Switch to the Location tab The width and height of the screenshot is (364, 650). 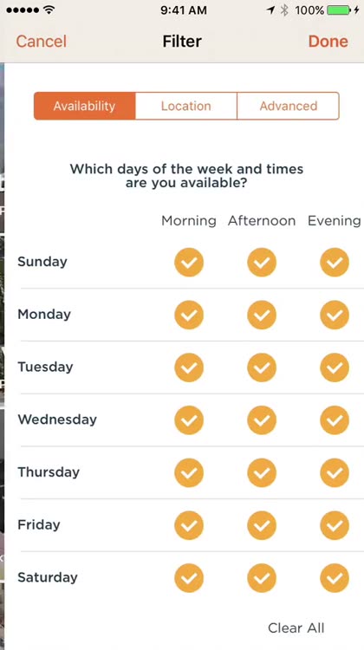(x=186, y=106)
